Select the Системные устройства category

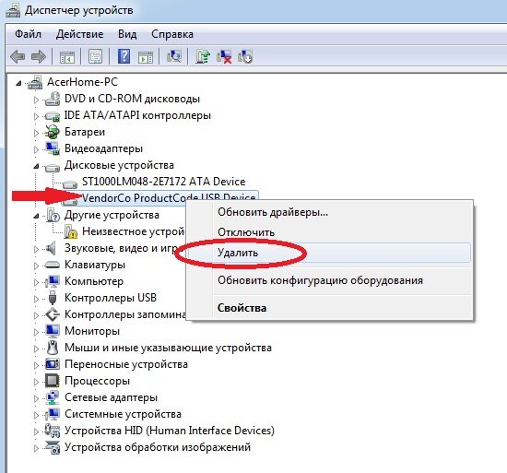[x=123, y=414]
